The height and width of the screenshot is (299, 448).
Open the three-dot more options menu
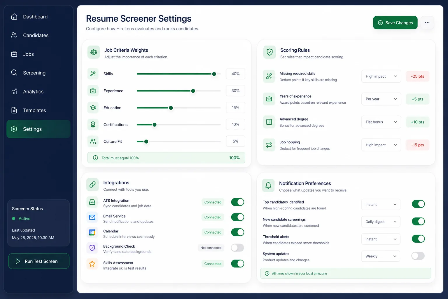427,23
